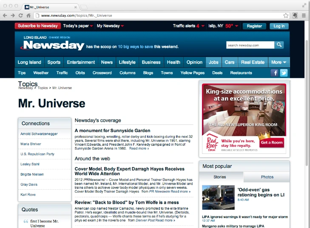Open the Lesley Stahl connection

(x=30, y=164)
